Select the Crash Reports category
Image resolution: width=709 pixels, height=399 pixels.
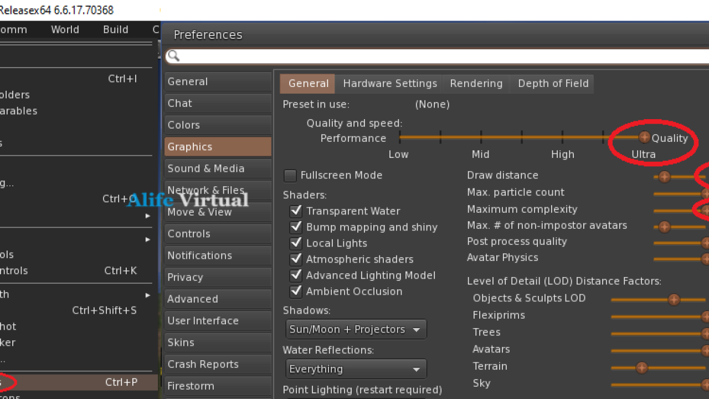pos(218,365)
